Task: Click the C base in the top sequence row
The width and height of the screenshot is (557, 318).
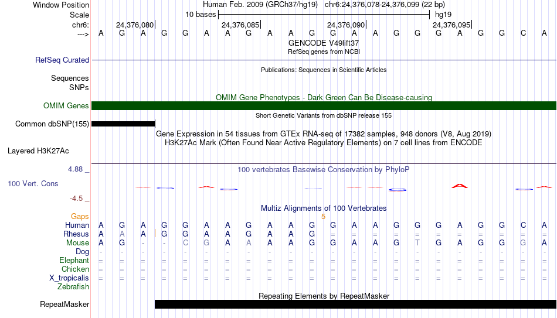Action: pos(523,33)
